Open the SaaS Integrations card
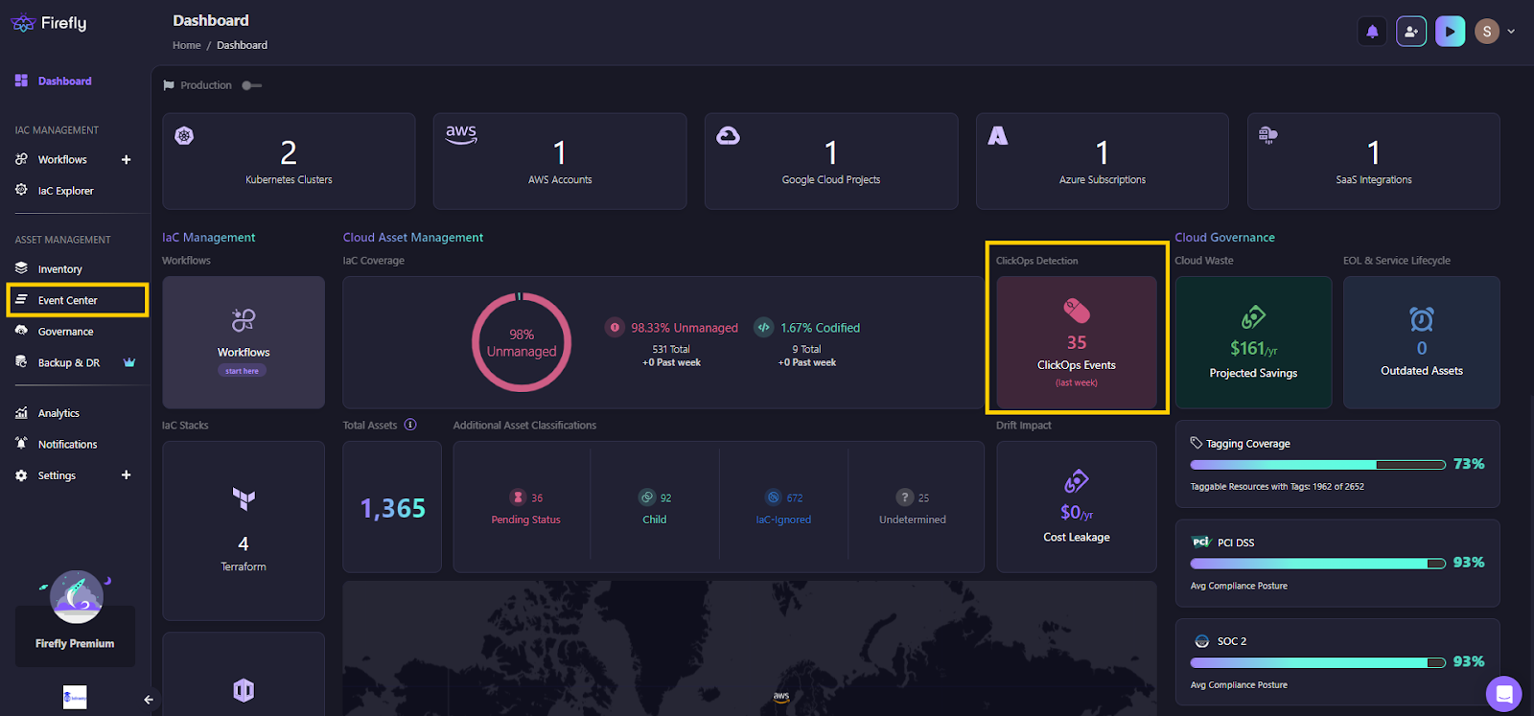This screenshot has height=716, width=1534. 1374,161
